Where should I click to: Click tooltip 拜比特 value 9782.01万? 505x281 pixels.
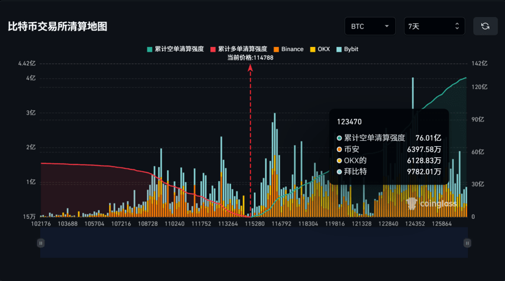pos(424,172)
